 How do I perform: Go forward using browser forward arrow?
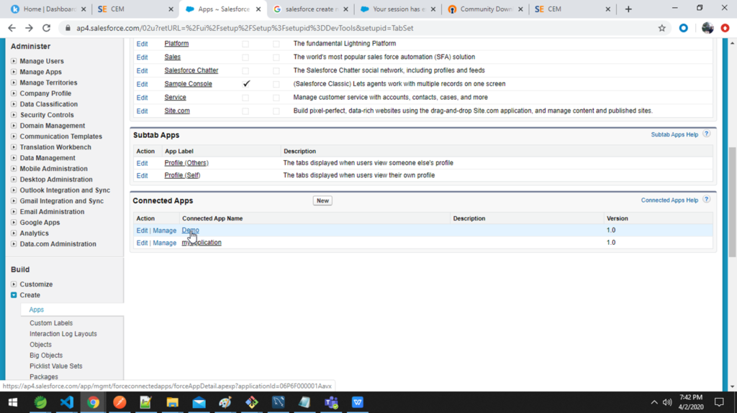(29, 28)
